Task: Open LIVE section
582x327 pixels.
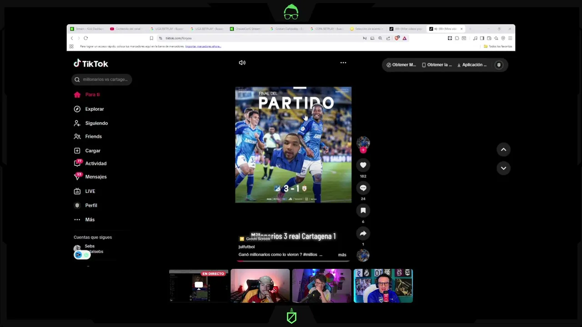Action: (x=85, y=191)
